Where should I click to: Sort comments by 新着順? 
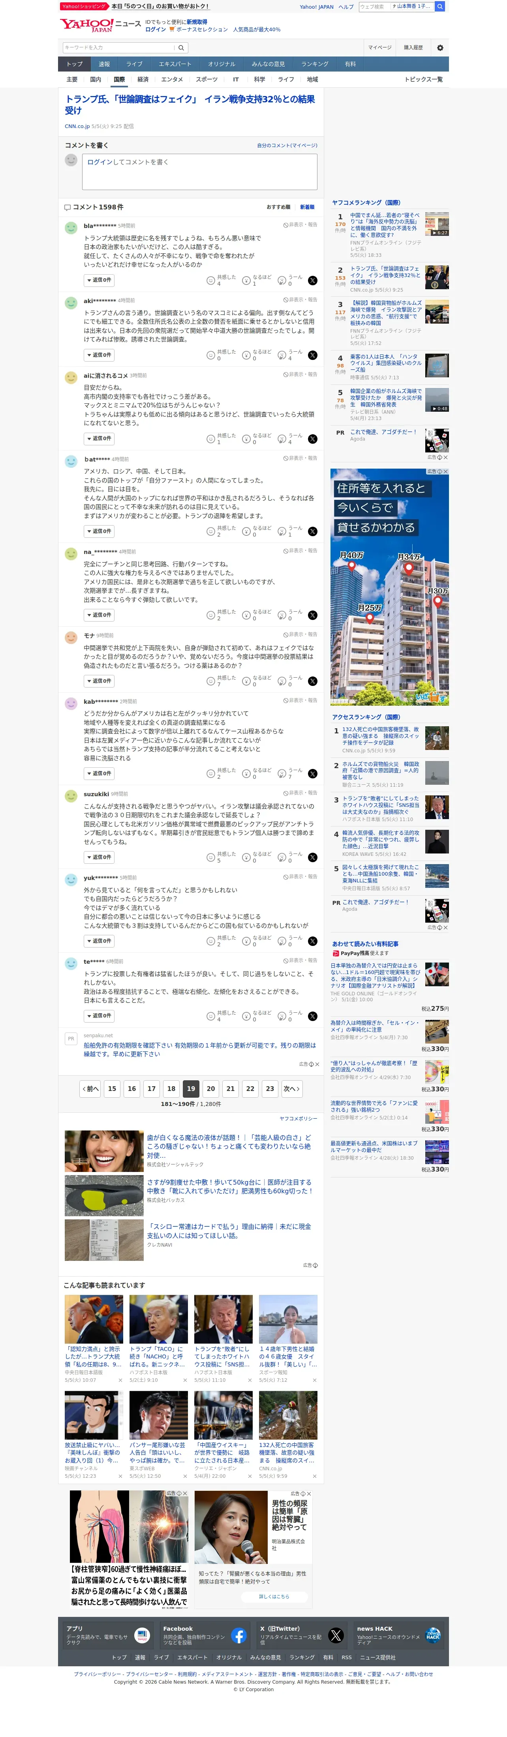point(308,207)
